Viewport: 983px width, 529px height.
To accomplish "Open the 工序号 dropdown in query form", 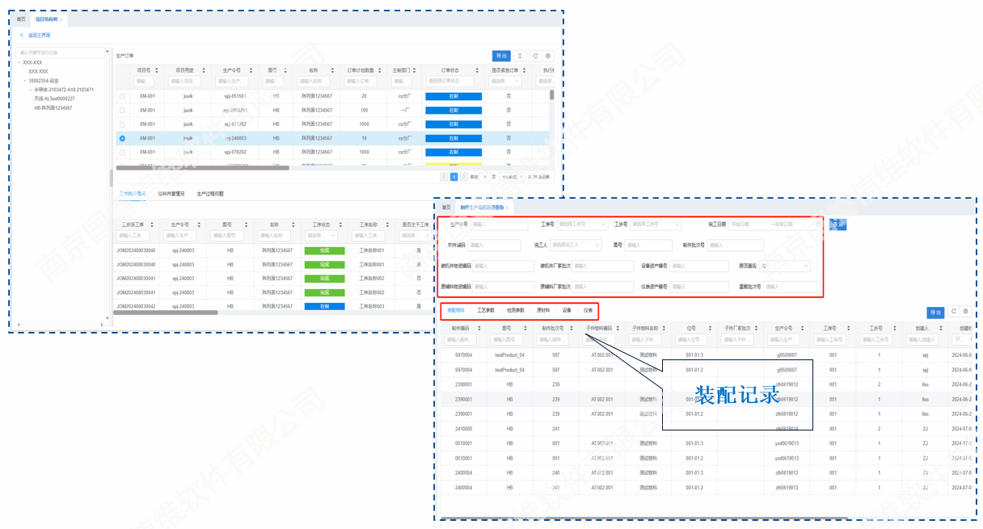I will pos(584,225).
